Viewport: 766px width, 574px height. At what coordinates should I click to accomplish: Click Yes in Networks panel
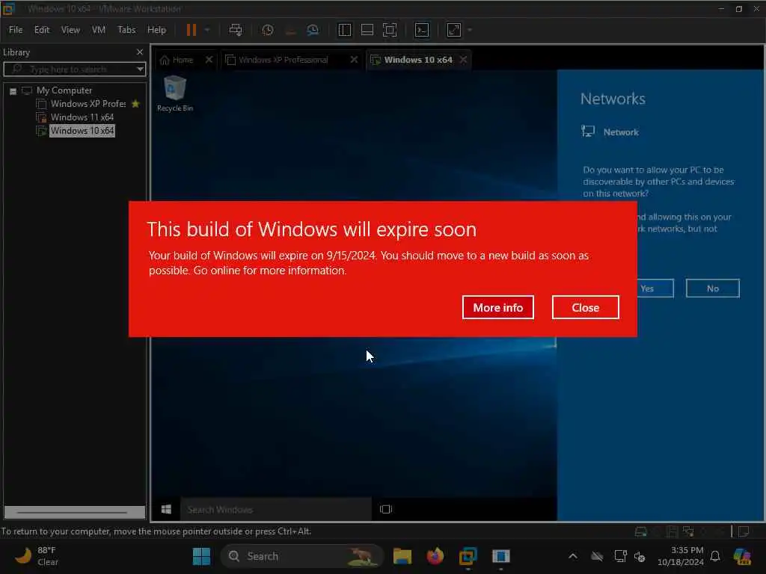point(655,288)
